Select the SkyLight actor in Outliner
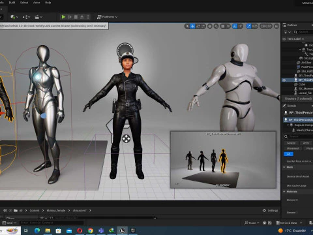The image size is (313, 235). point(306,58)
